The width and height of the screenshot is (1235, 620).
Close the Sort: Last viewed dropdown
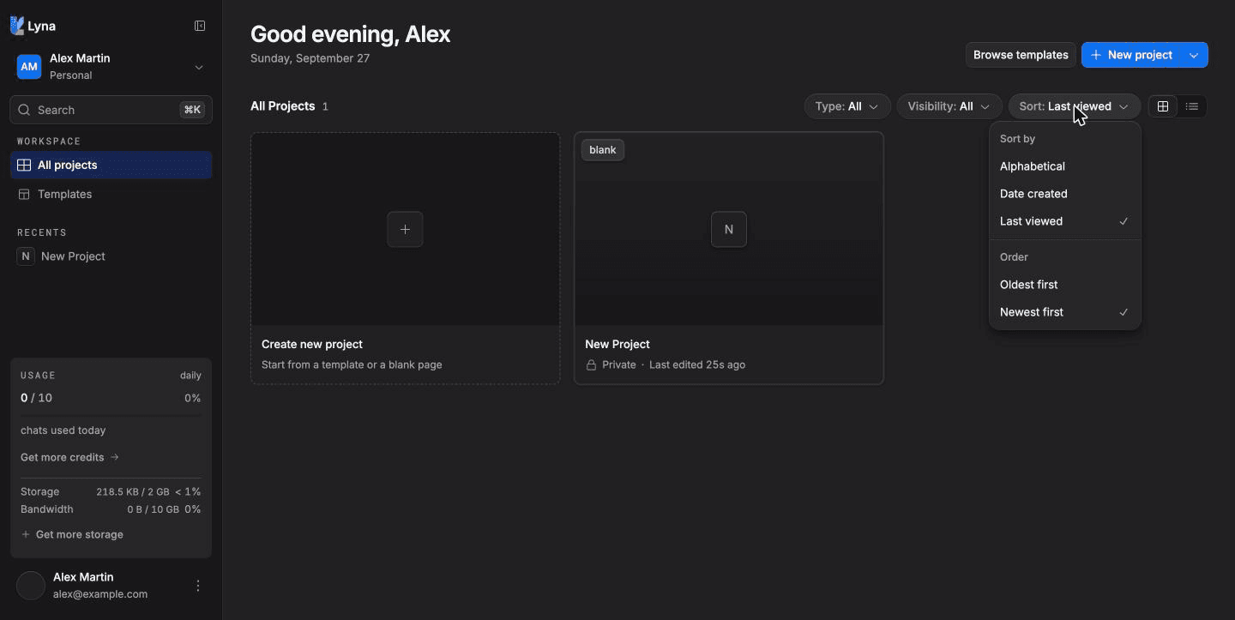coord(1075,106)
